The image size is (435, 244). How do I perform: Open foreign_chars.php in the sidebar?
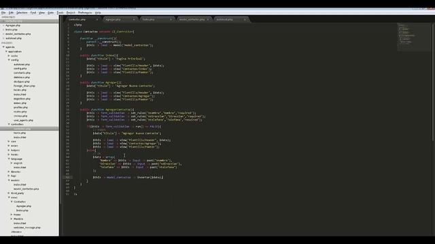point(24,86)
